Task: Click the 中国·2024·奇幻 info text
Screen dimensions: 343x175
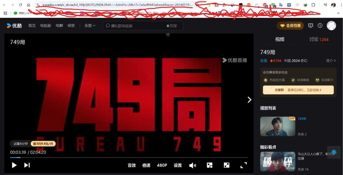Action: (295, 61)
